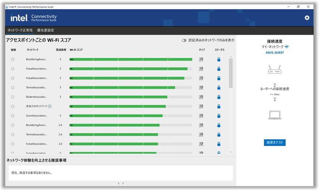
Task: Select the radio button for FutsalAssociation 2.4 GHz
Action: [12, 144]
